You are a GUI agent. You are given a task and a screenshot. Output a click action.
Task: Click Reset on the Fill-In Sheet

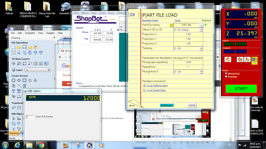pyautogui.click(x=132, y=106)
